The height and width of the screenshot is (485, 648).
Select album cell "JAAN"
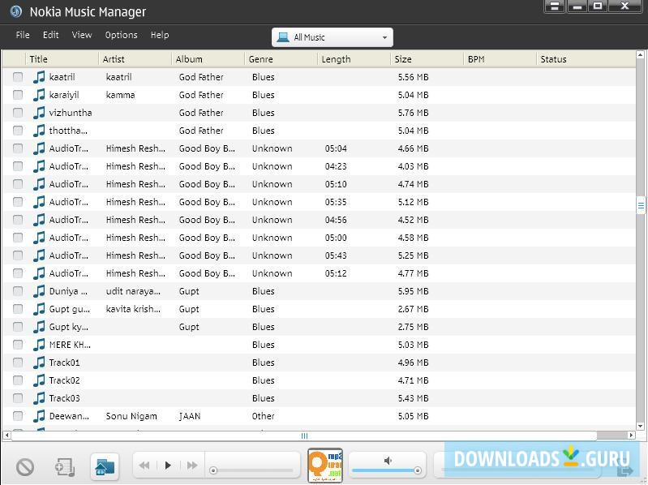click(190, 416)
